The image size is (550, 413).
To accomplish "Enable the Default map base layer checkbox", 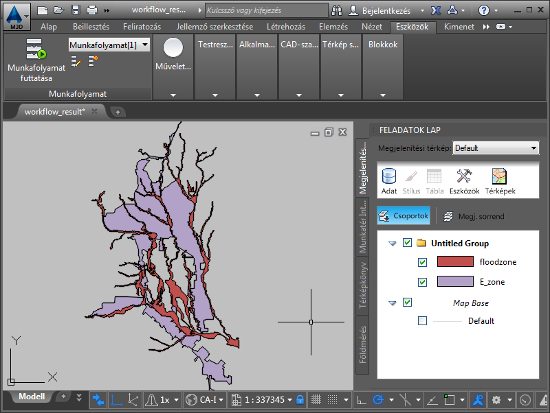I will [x=423, y=321].
